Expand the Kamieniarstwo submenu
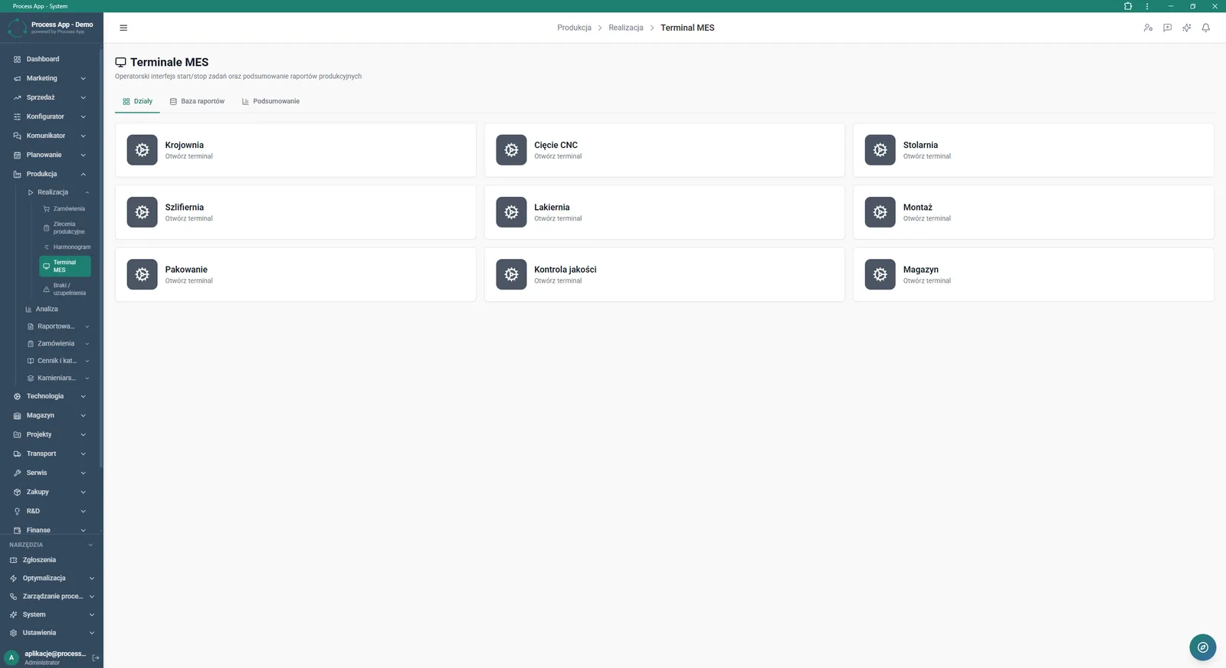 tap(58, 378)
